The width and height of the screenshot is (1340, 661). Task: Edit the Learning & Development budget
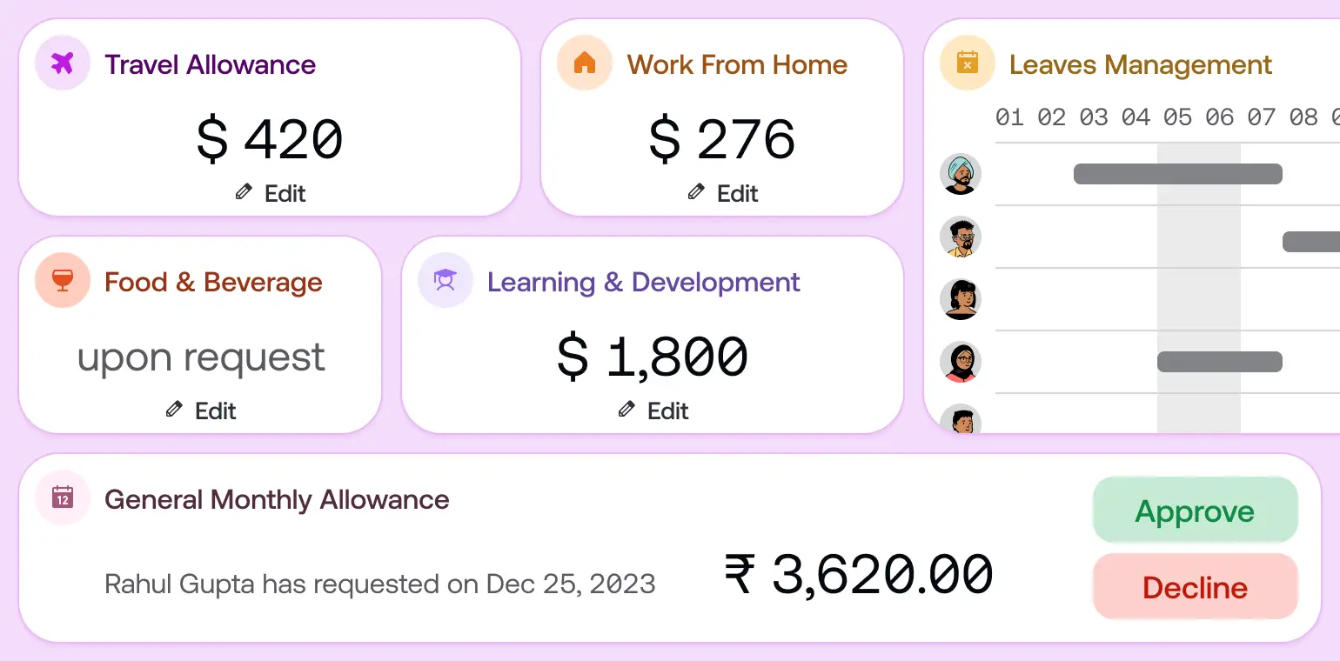click(x=653, y=409)
